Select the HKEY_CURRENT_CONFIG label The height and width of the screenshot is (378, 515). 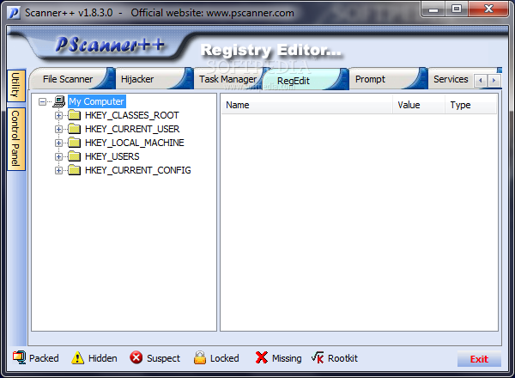137,170
